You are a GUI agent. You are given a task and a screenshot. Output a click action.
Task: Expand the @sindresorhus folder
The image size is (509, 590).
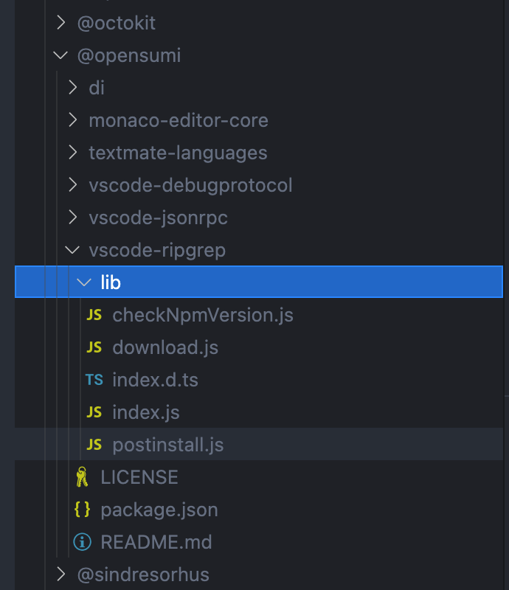click(60, 574)
